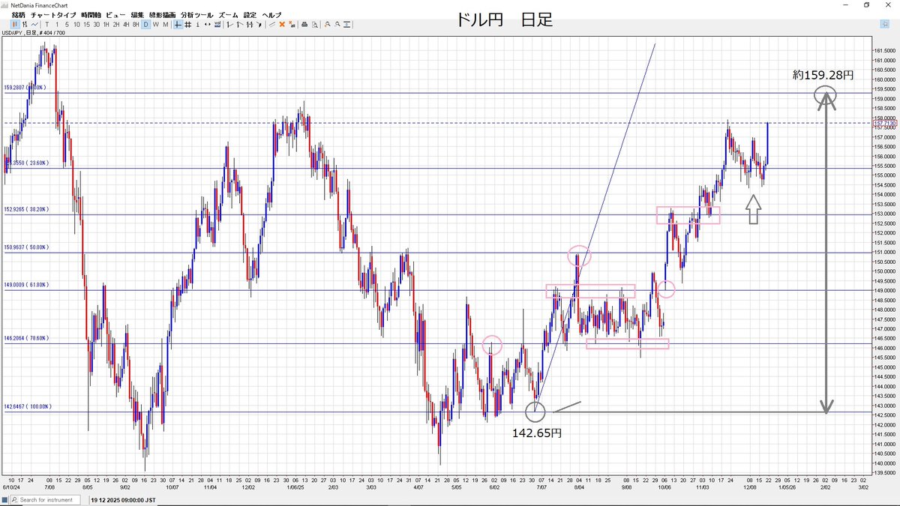Set timeframe to 1H

point(106,24)
